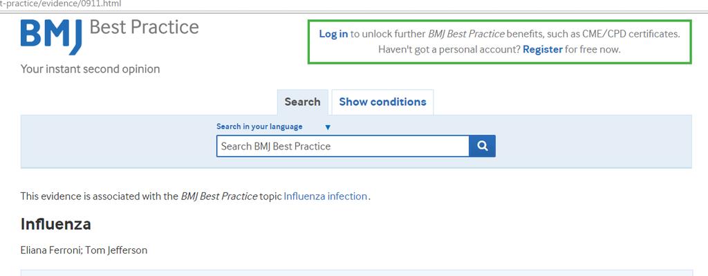Click the magnifying glass search button

pyautogui.click(x=482, y=146)
